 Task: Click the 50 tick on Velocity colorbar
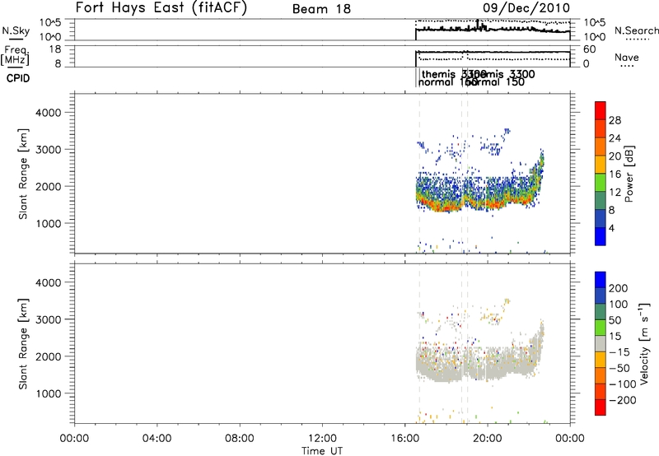point(615,320)
